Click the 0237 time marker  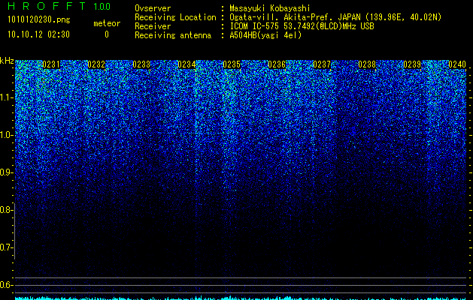(322, 64)
